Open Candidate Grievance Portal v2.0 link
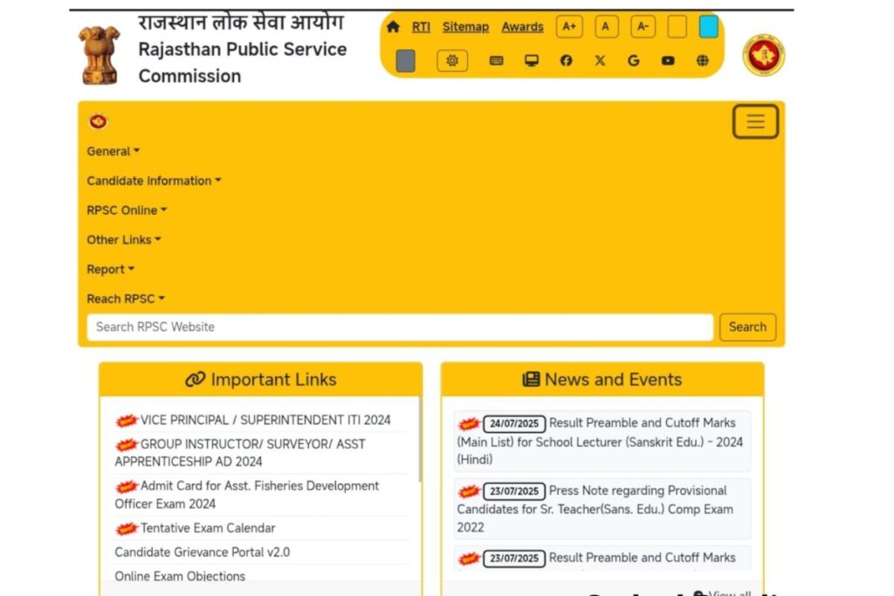Screen dimensions: 894x596 (203, 552)
